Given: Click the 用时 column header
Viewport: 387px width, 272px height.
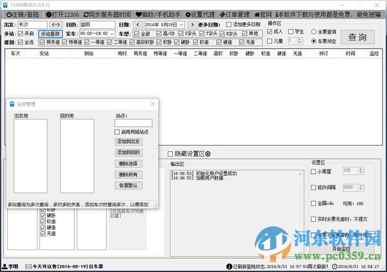Looking at the screenshot, I should 122,53.
